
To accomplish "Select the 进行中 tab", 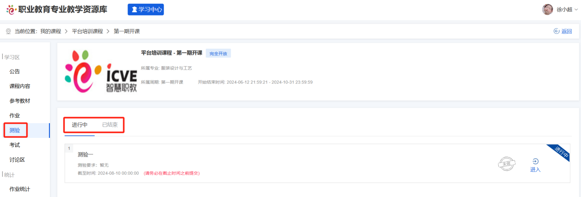I will pyautogui.click(x=80, y=125).
